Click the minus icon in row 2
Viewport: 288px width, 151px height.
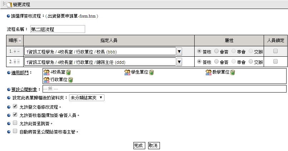(x=18, y=62)
